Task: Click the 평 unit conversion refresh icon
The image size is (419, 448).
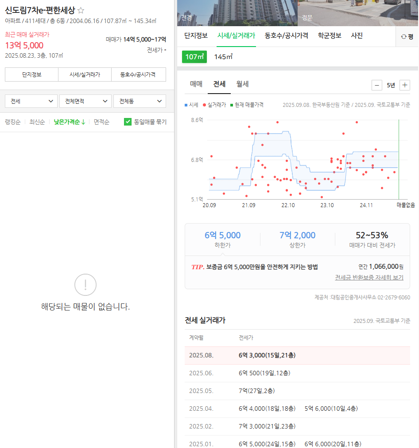Action: 403,36
